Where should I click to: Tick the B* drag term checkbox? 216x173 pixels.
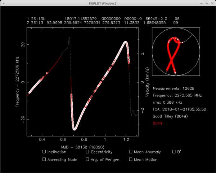[174, 152]
